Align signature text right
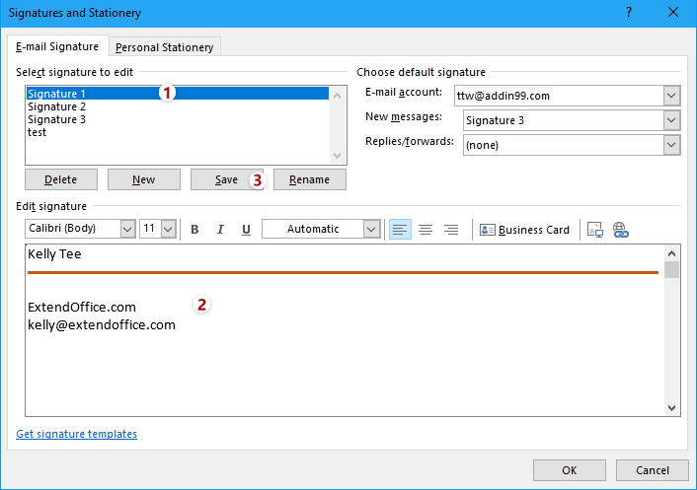 [451, 230]
